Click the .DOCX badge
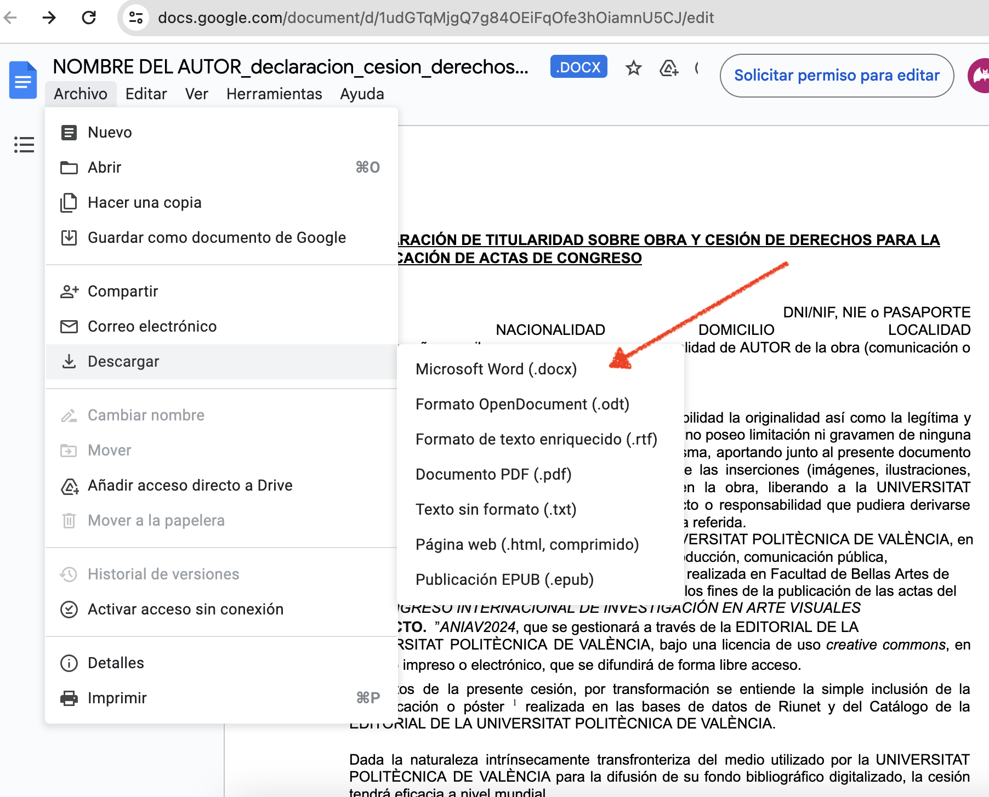 578,67
